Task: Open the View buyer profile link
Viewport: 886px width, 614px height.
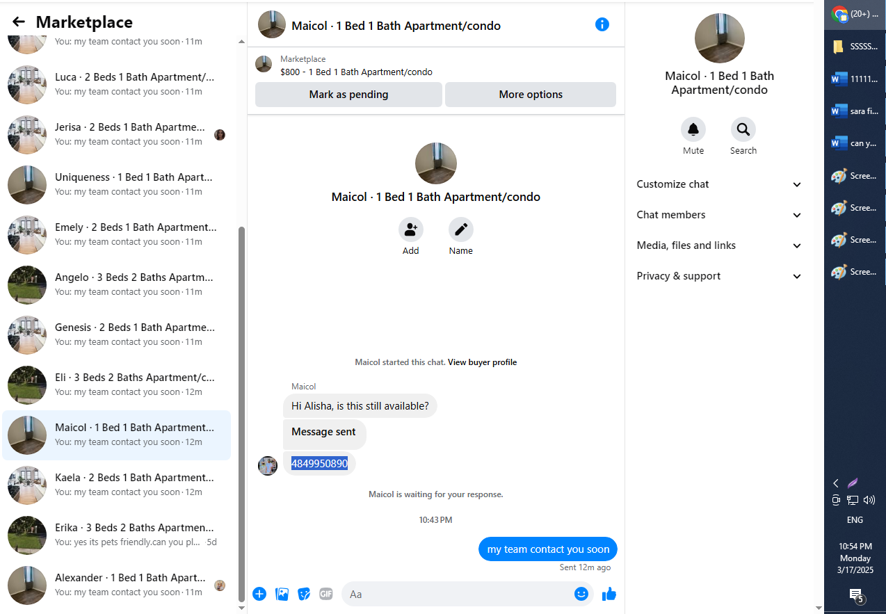Action: [x=482, y=362]
